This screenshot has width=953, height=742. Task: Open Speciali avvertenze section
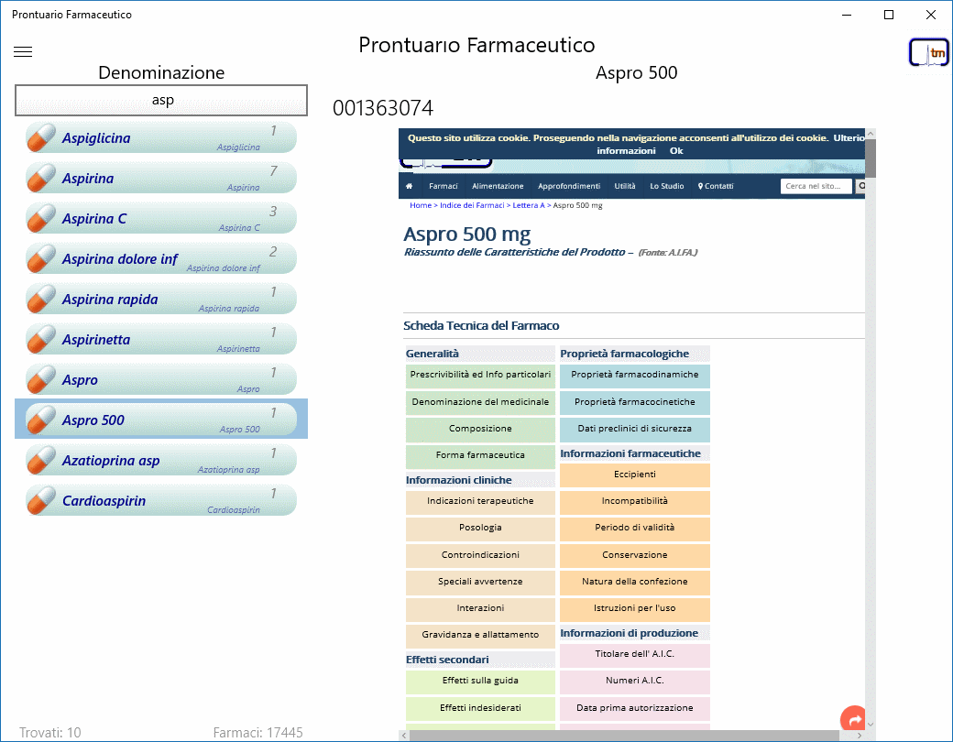[x=480, y=583]
